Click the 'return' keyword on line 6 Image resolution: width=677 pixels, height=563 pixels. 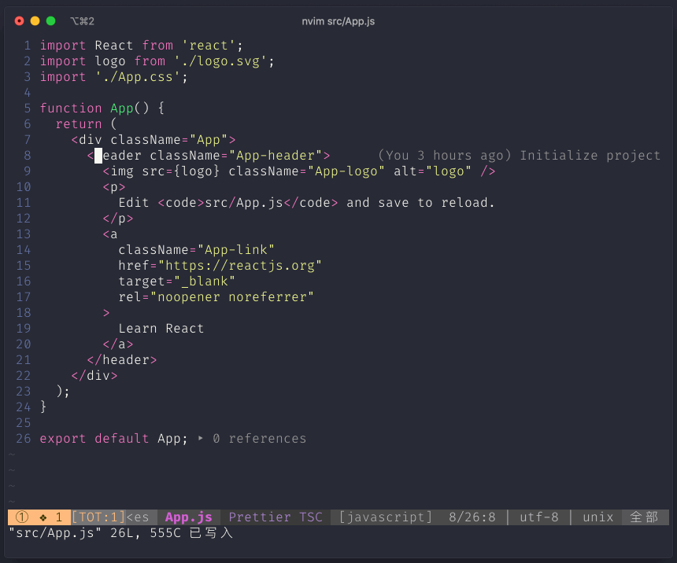pos(79,123)
